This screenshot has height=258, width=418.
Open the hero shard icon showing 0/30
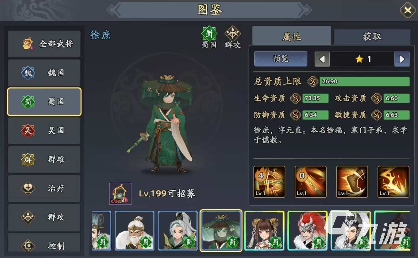click(x=120, y=194)
